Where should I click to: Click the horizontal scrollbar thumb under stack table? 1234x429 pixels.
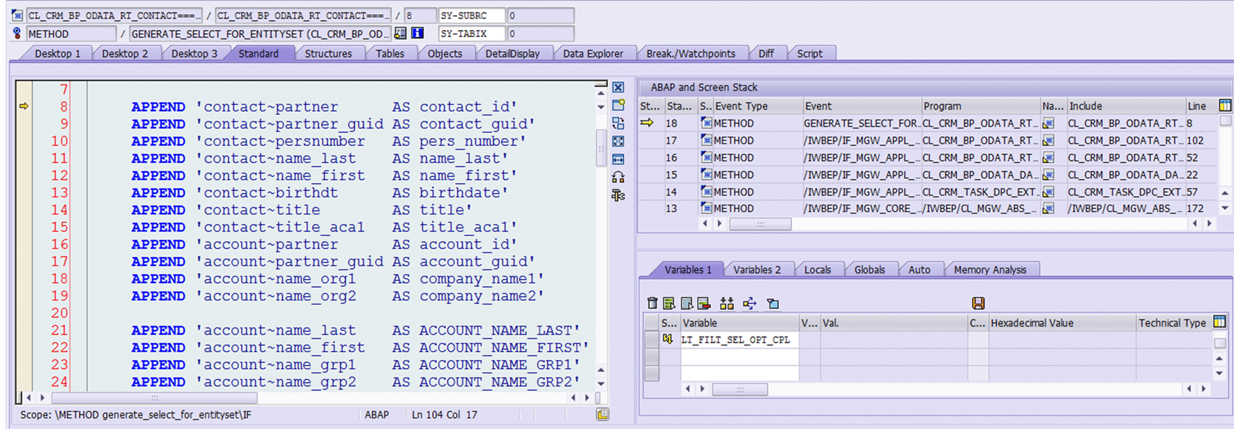[760, 224]
